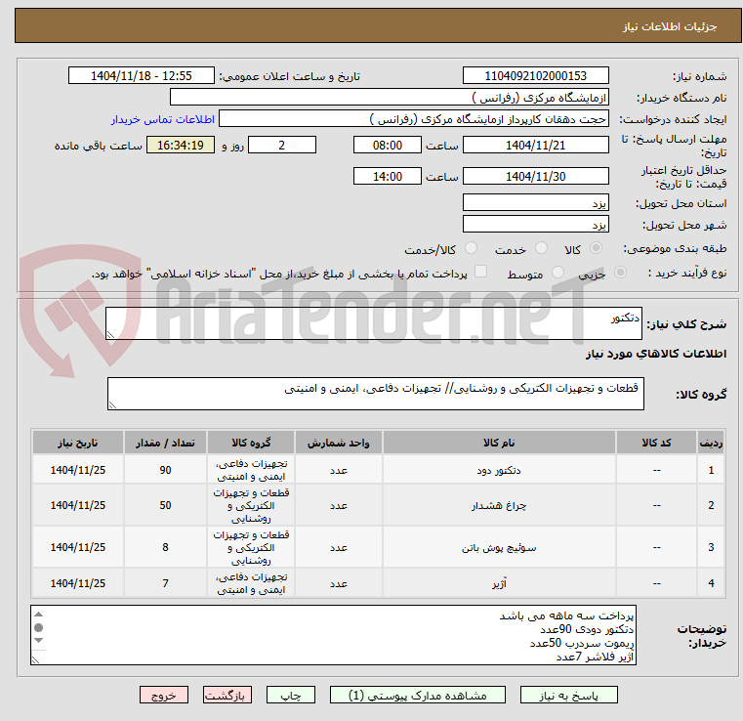
Task: Click the scrollbar thumb in buyer notes
Action: (39, 627)
